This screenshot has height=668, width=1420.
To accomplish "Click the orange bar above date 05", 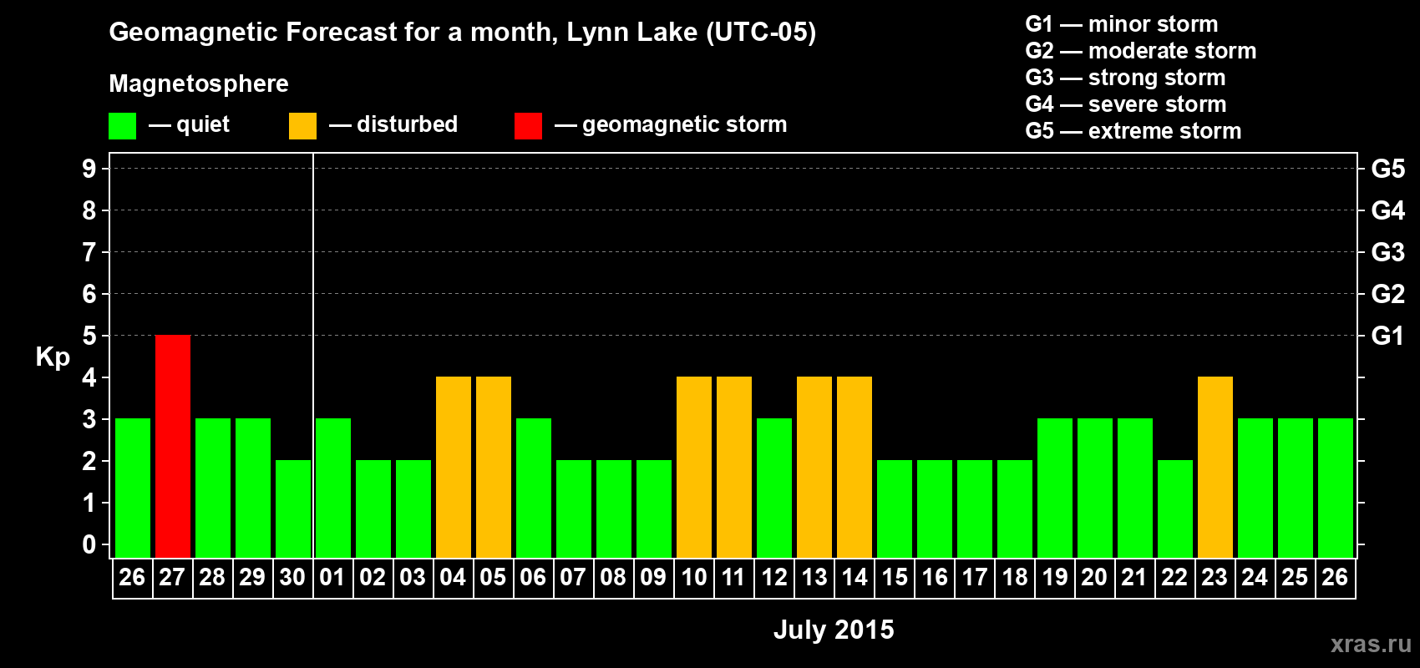I will [494, 467].
